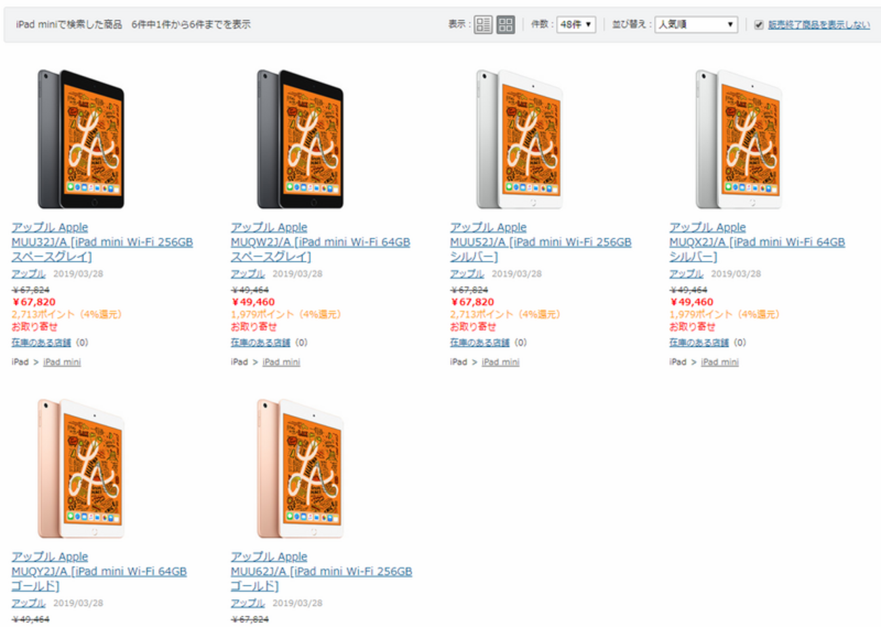Open the space gray 64GB iPad mini image
Screen dimensions: 881x627
[x=300, y=139]
